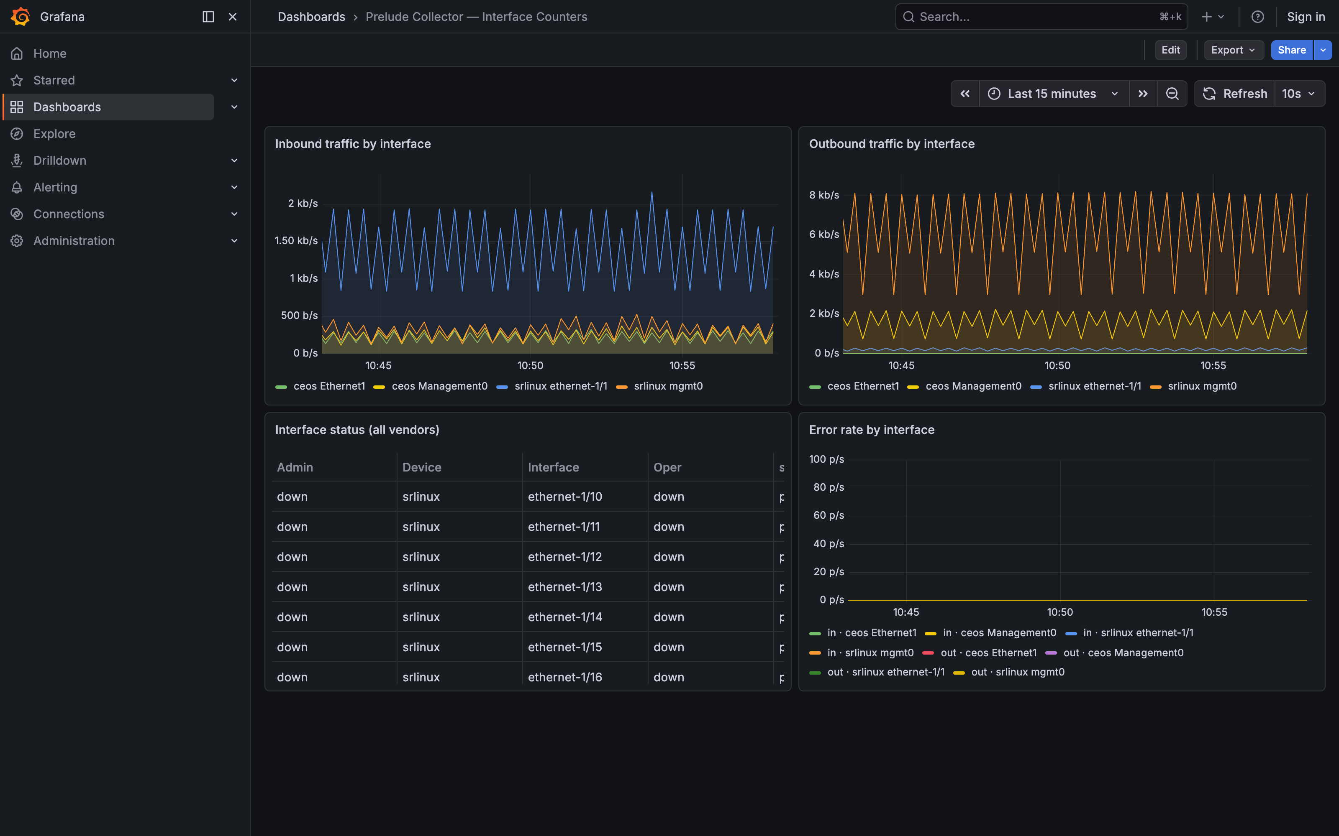Image resolution: width=1339 pixels, height=836 pixels.
Task: Open Error rate by interface panel title
Action: tap(872, 430)
